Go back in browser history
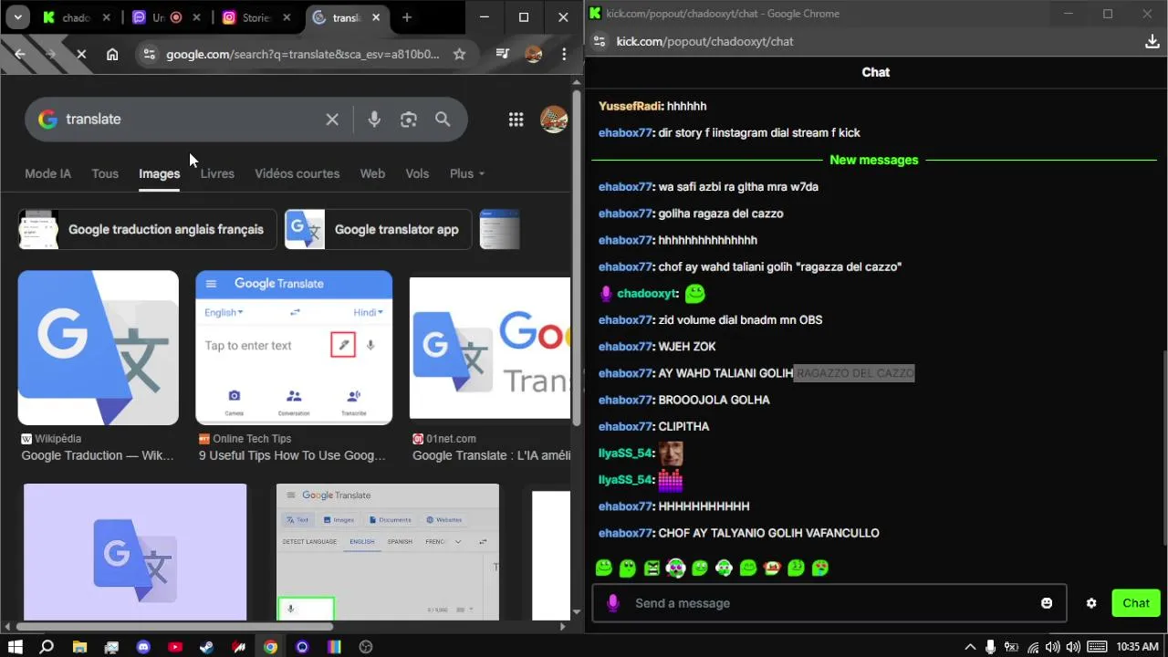The height and width of the screenshot is (657, 1168). pos(19,54)
